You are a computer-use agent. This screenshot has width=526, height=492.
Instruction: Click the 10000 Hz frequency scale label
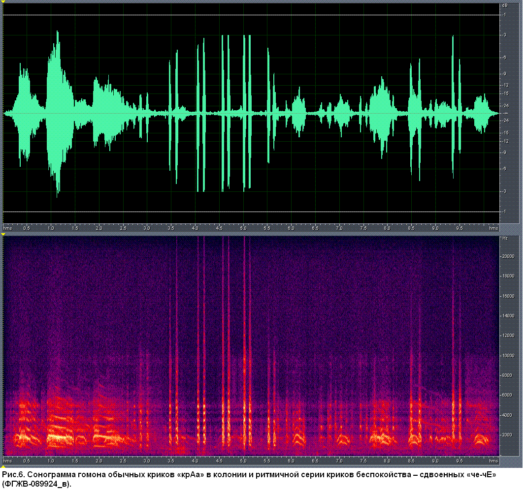point(508,356)
